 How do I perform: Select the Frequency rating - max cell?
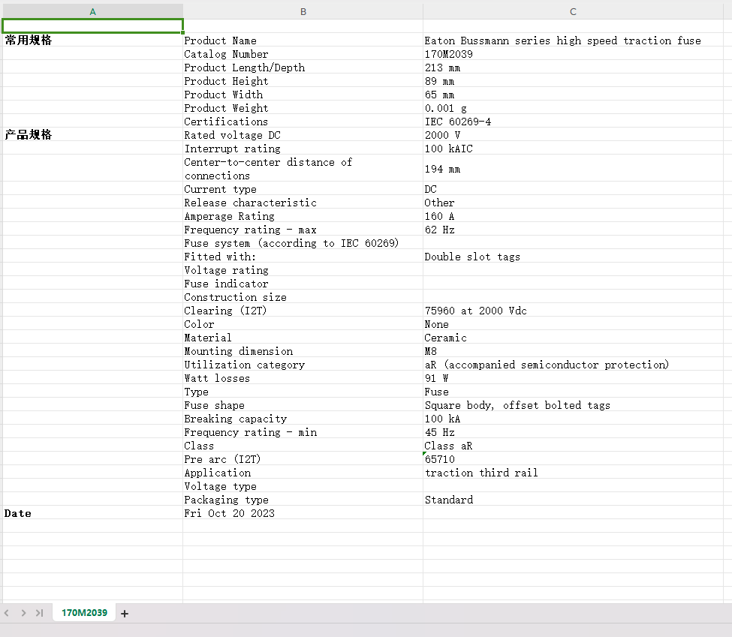(x=303, y=230)
